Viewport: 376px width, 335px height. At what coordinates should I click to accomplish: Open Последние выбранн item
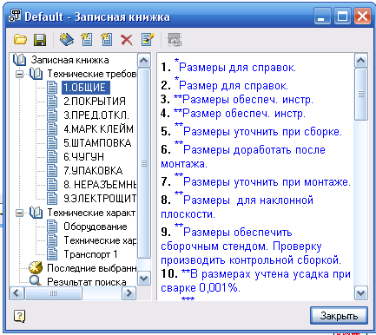coord(92,268)
